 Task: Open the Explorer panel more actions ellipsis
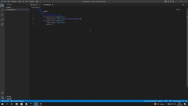(x=27, y=5)
